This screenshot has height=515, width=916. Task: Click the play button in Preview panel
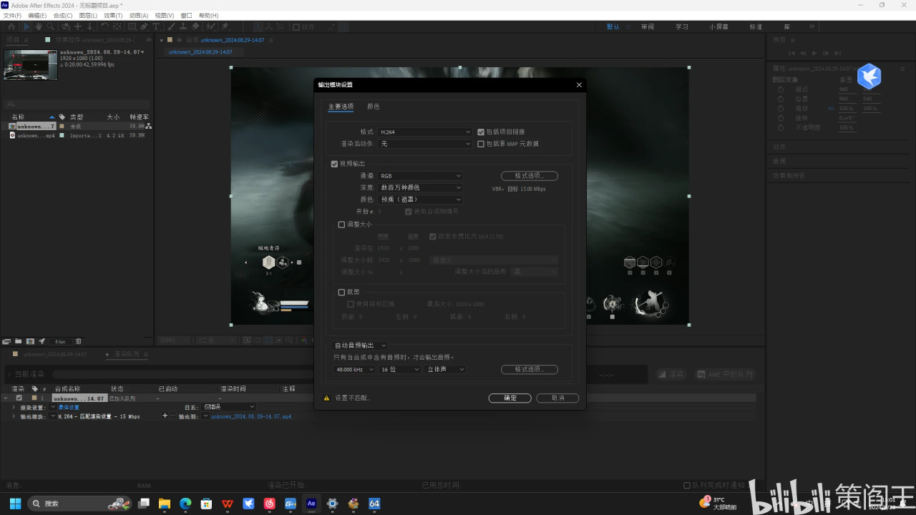[814, 53]
